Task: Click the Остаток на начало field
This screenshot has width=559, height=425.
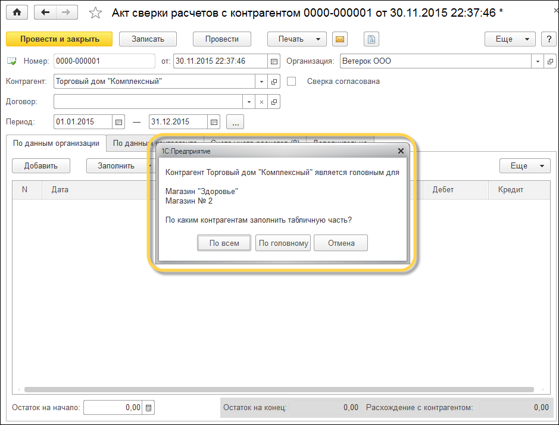Action: coord(113,408)
